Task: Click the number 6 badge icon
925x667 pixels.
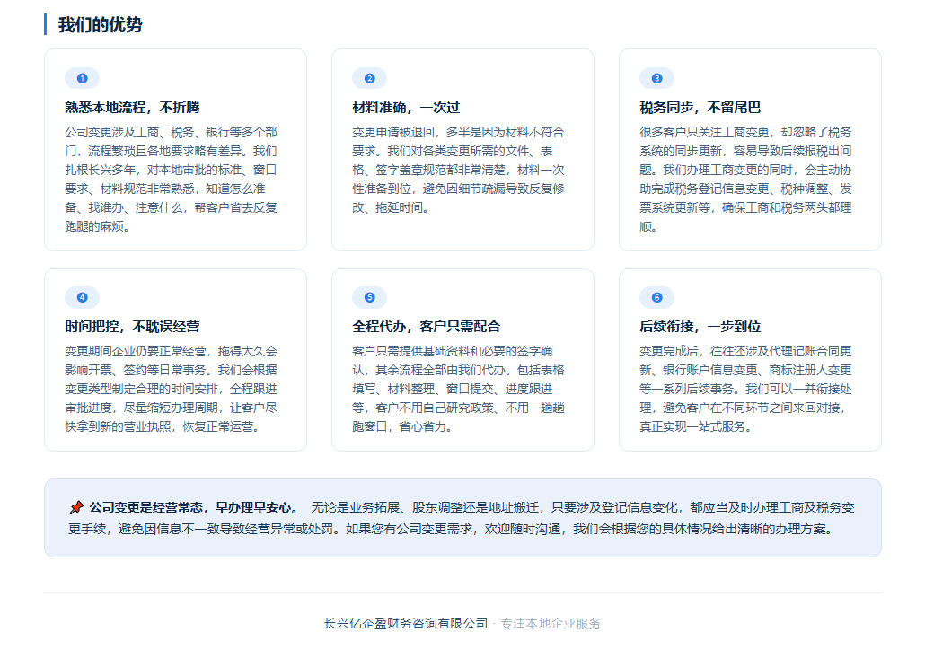Action: [x=656, y=297]
